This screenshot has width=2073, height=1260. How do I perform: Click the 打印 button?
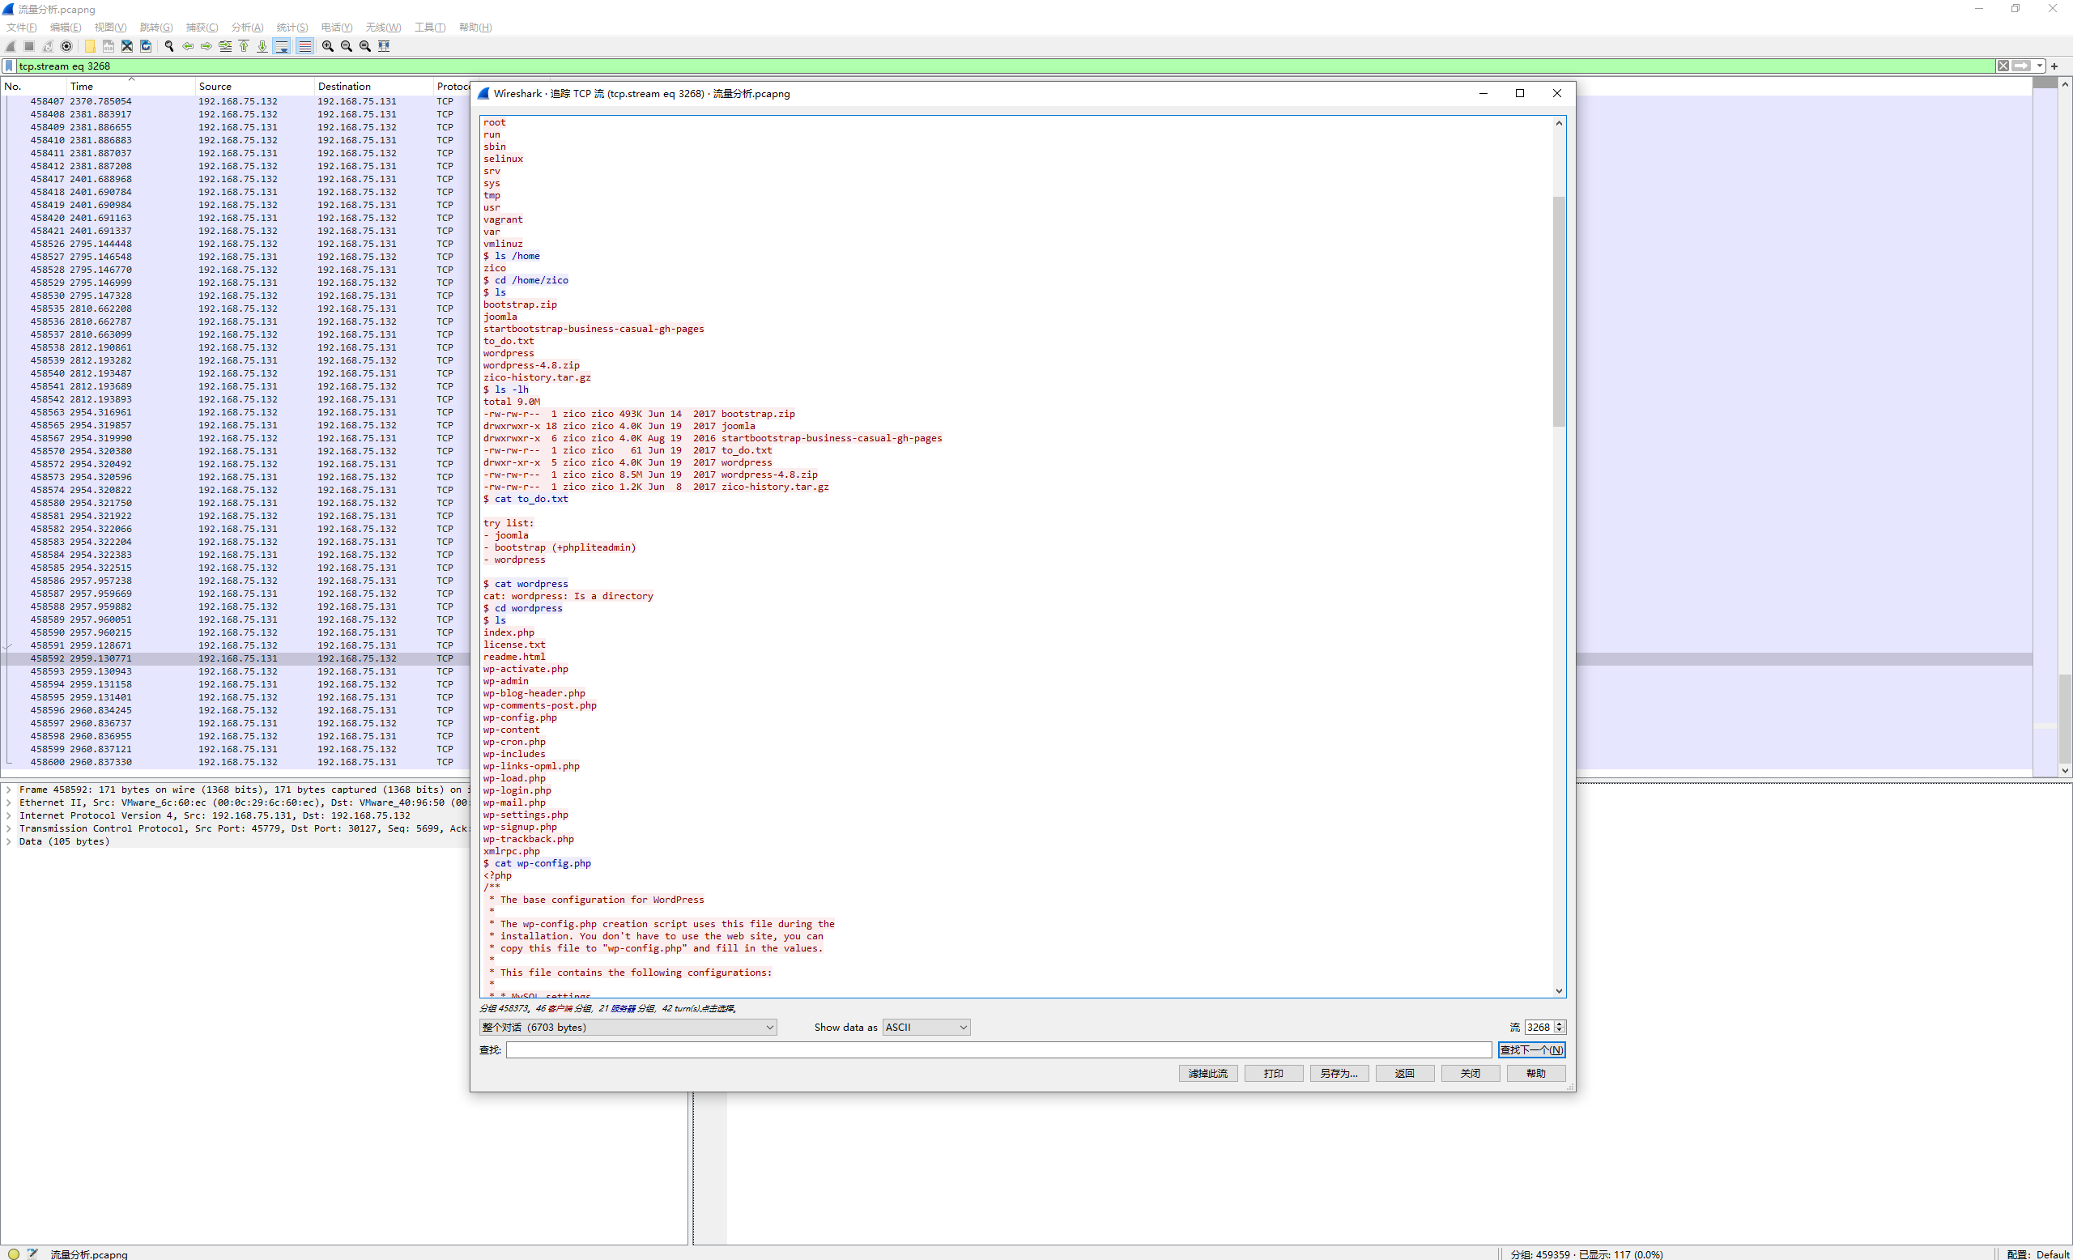(1274, 1073)
